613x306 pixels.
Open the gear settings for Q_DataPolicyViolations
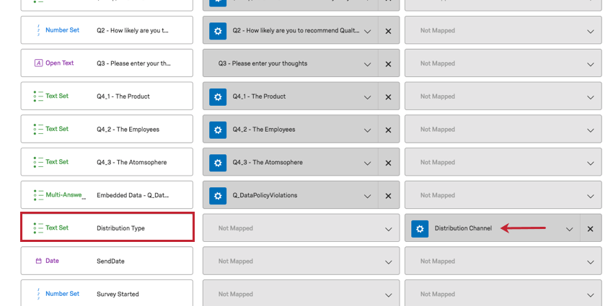coord(218,195)
